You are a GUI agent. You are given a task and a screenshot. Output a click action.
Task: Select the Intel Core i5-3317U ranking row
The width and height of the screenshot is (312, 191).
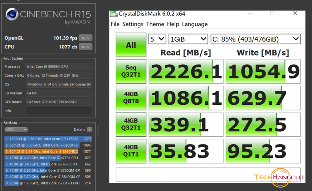(48, 183)
